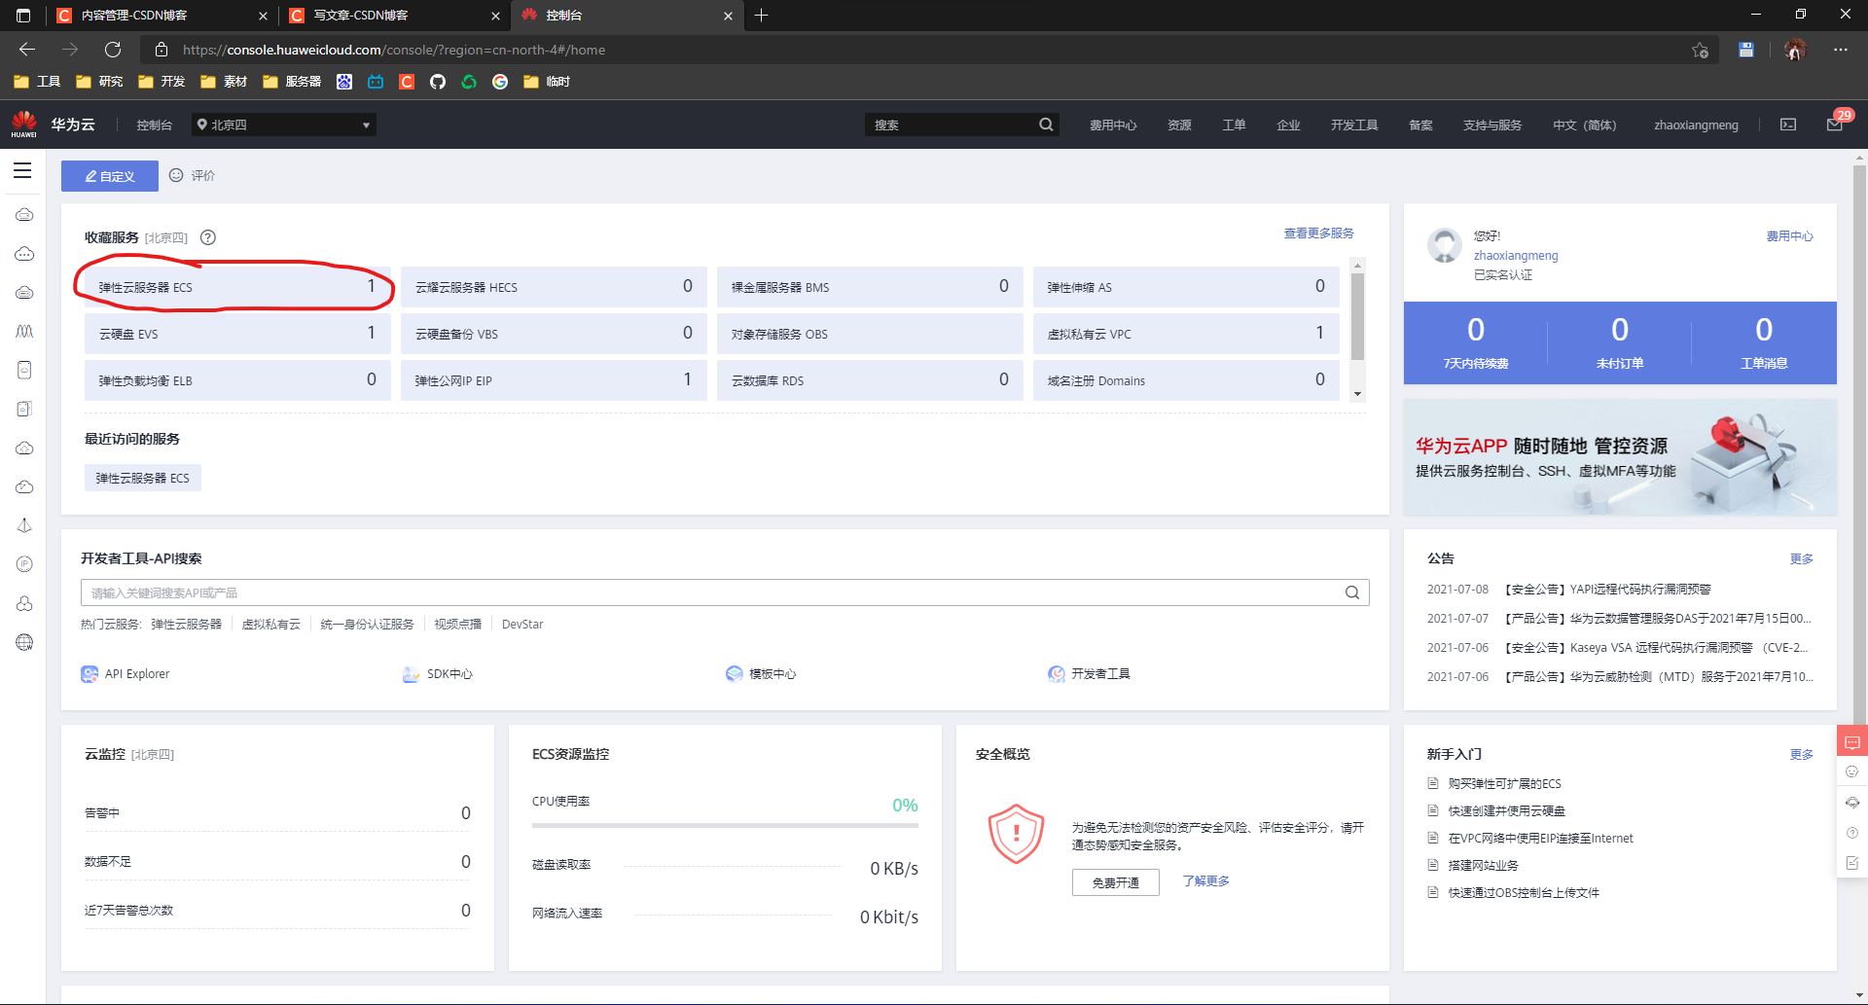Click the customer service headset icon
Screen dimensions: 1868x1005
[1852, 803]
